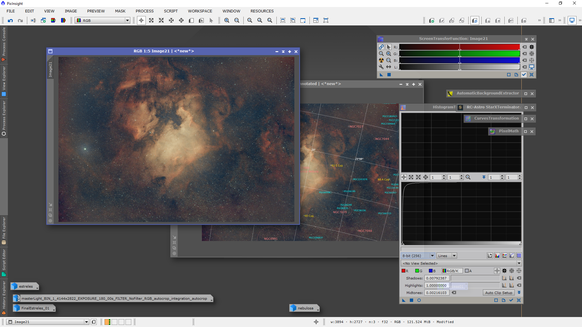Click the STF auto stretch radiation icon

381,60
